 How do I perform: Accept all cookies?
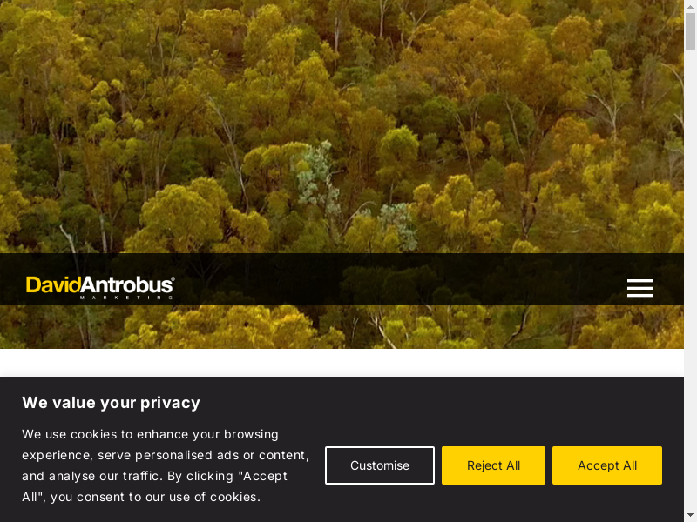[606, 465]
